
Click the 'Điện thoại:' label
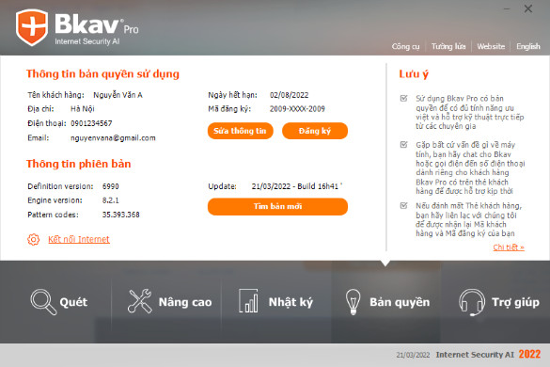point(47,123)
